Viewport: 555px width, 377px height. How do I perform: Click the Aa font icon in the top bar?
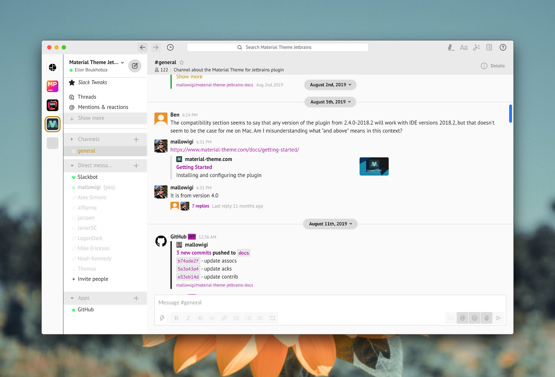click(x=464, y=47)
